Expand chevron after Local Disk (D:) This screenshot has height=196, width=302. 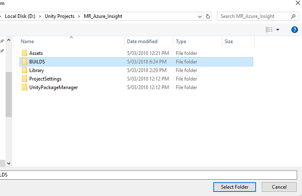40,17
